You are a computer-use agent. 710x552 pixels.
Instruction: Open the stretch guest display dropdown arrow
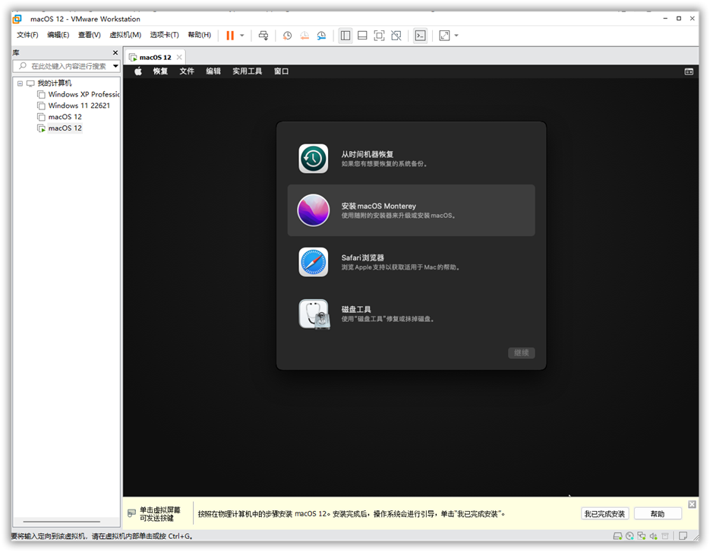(x=456, y=36)
